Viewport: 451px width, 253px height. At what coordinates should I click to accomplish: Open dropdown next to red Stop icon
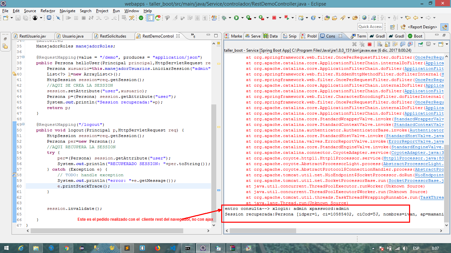point(280,18)
